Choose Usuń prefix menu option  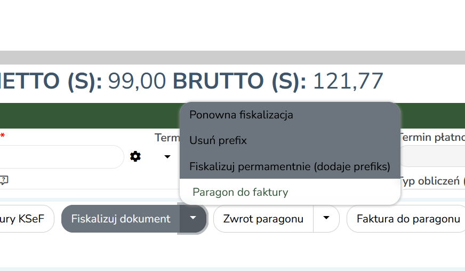point(218,140)
